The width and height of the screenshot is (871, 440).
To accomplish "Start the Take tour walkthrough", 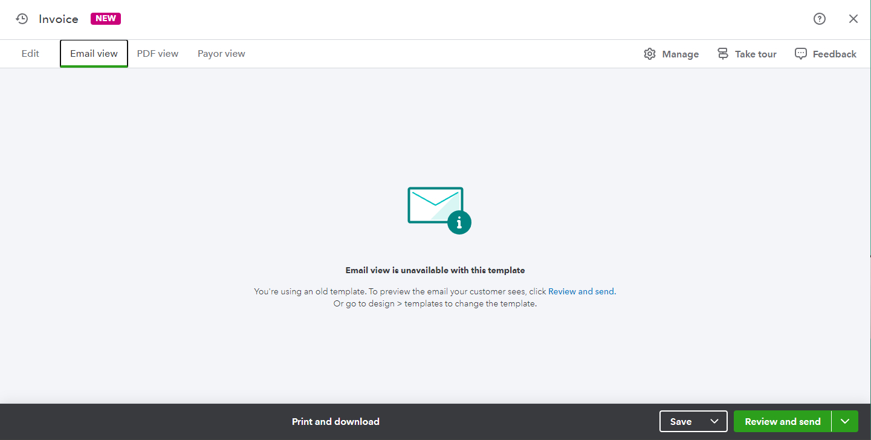I will [x=756, y=54].
